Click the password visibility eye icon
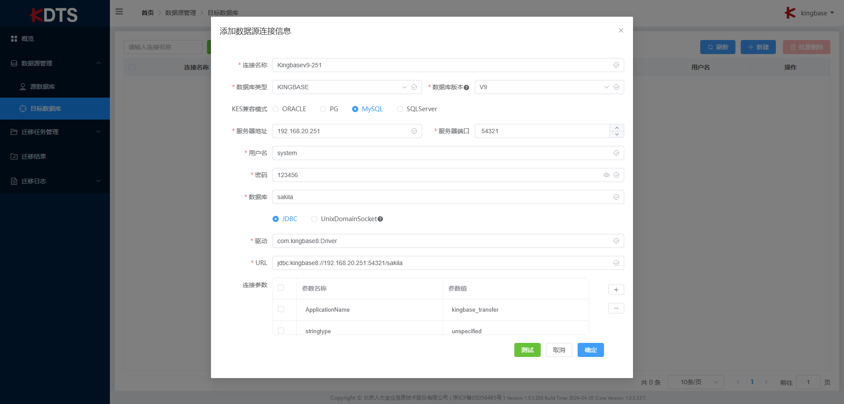This screenshot has width=844, height=404. [x=606, y=175]
